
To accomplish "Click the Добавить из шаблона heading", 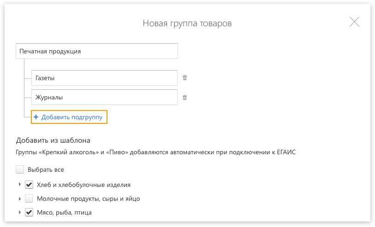I will 53,140.
